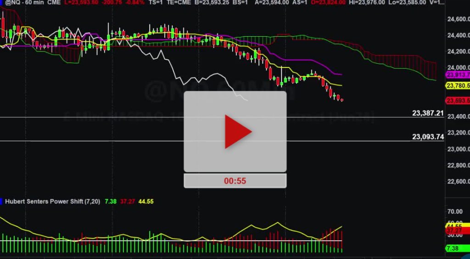Select the red 23,593 last-price tag
The width and height of the screenshot is (470, 259).
(x=458, y=101)
